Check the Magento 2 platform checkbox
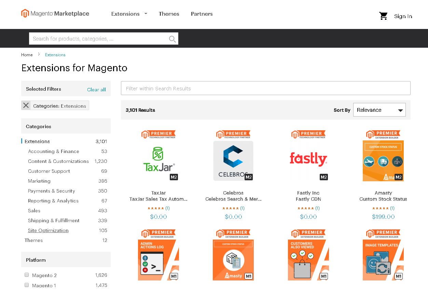Screen dimensions: 428x290 click(x=27, y=275)
